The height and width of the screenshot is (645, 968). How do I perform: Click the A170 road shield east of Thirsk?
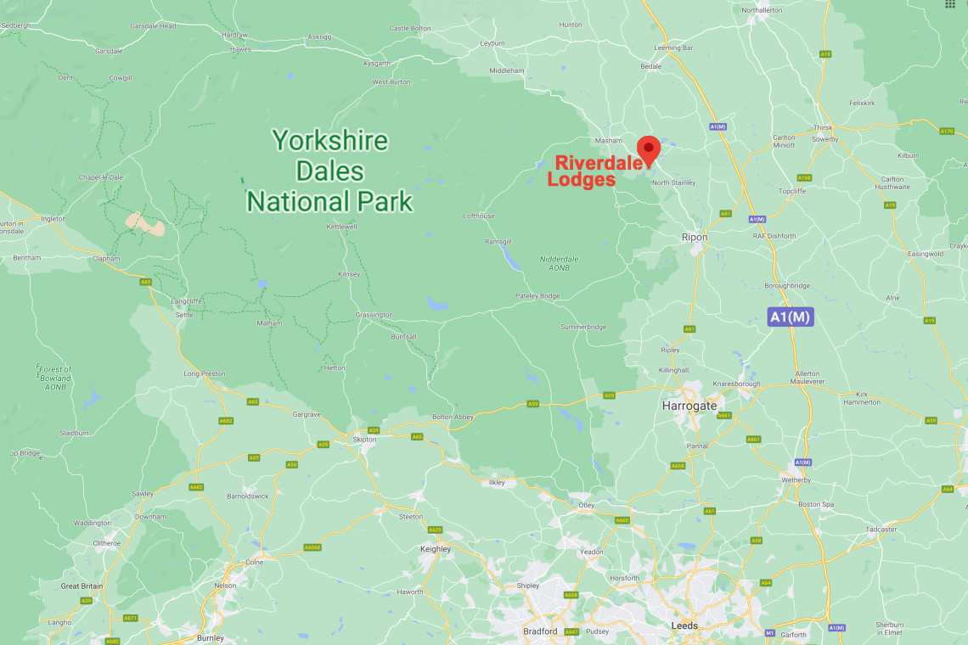click(x=947, y=131)
